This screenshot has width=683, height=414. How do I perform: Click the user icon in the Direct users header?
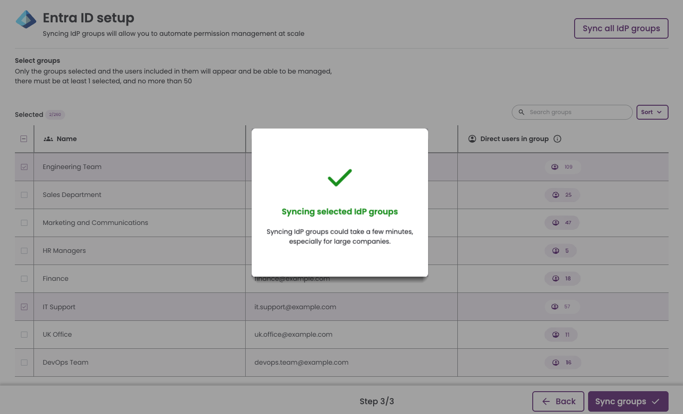click(x=472, y=139)
